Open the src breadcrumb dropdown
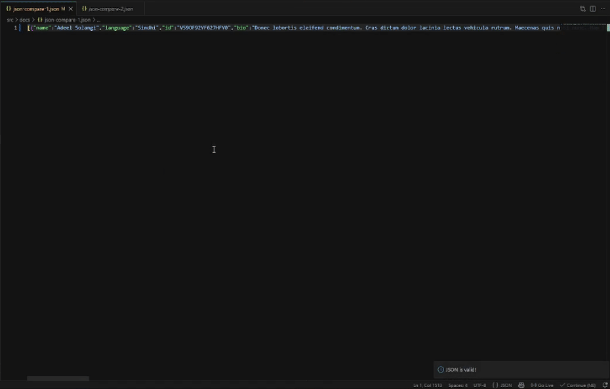The image size is (610, 389). 11,20
